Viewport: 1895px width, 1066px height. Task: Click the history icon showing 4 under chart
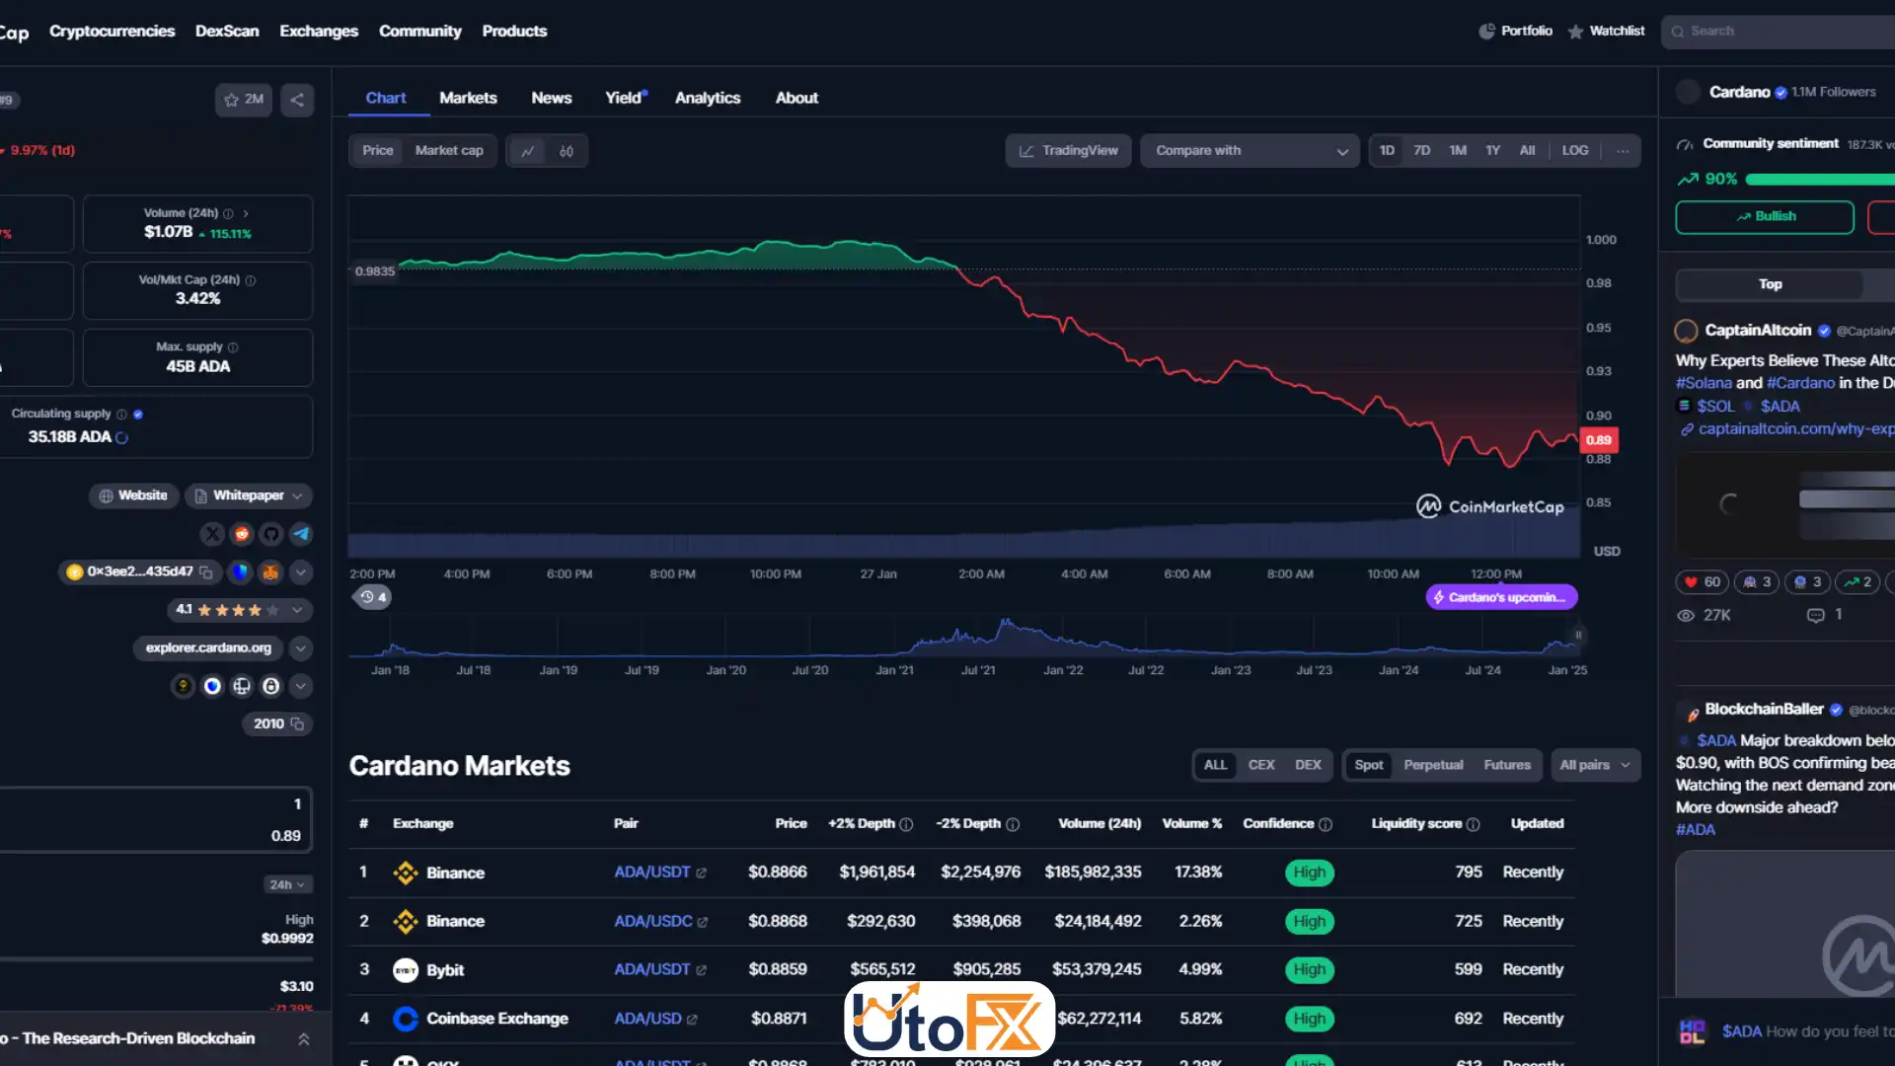[373, 597]
